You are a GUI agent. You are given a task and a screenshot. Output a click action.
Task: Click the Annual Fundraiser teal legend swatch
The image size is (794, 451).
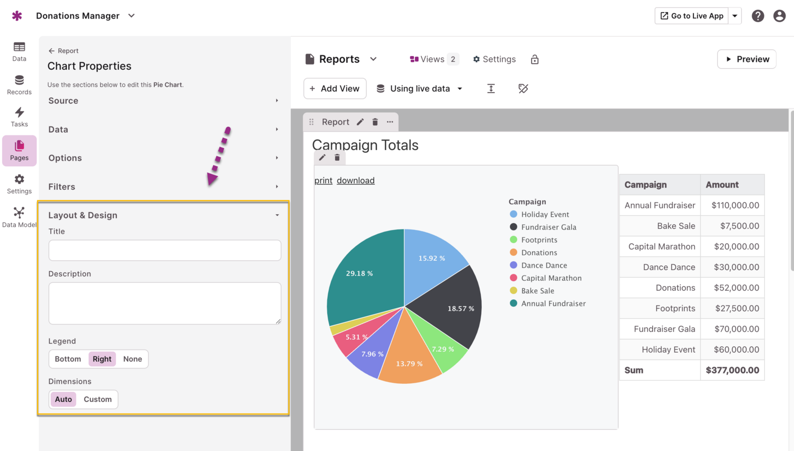click(x=513, y=303)
